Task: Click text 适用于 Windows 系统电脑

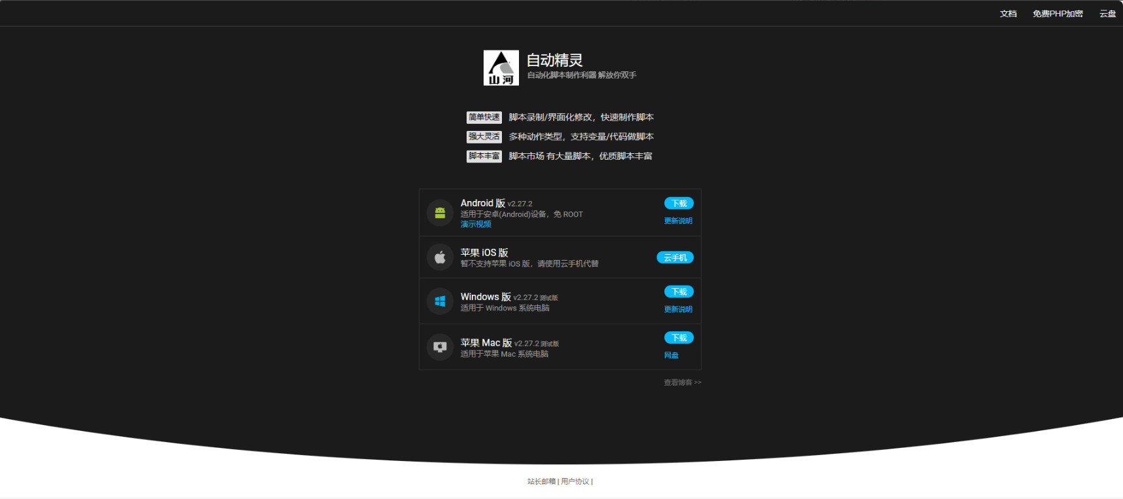Action: pos(505,308)
